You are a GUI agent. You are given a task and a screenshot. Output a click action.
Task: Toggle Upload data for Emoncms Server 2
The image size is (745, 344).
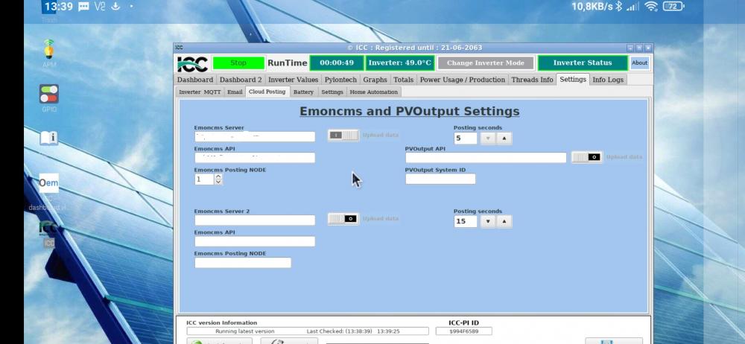click(343, 219)
